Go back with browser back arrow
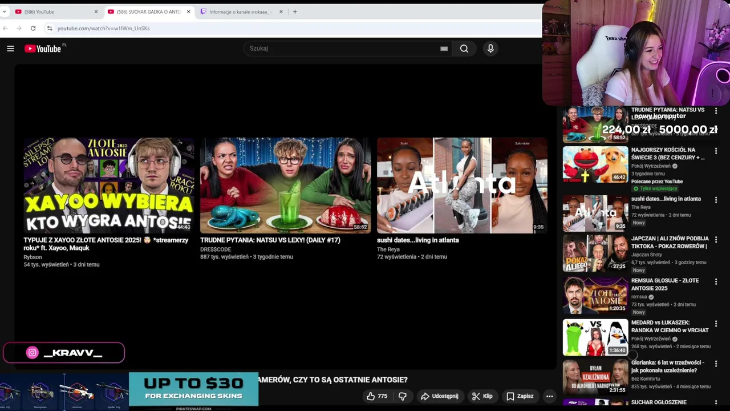730x411 pixels. tap(5, 28)
